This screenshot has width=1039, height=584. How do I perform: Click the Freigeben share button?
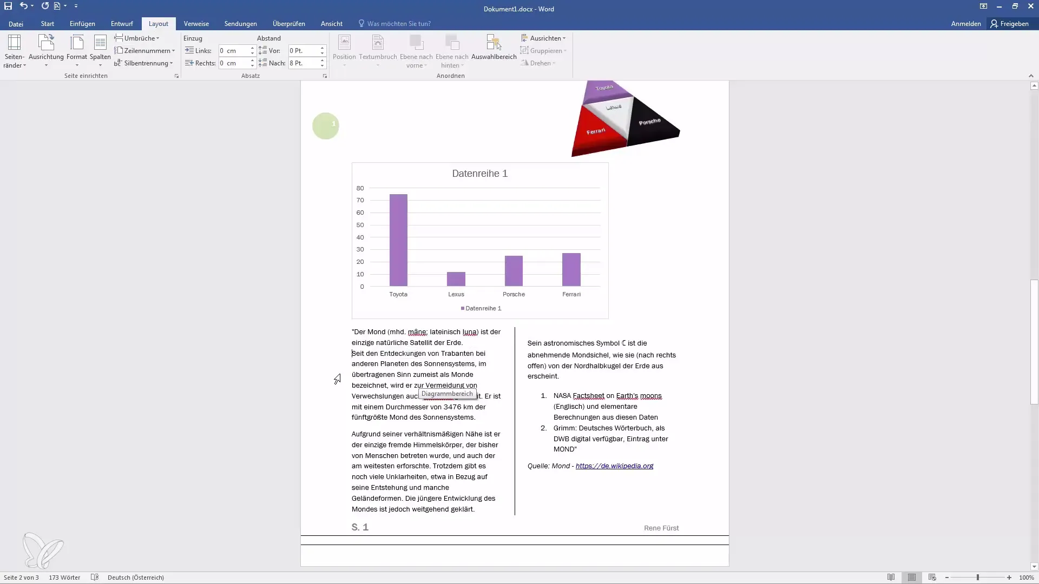(x=1010, y=24)
